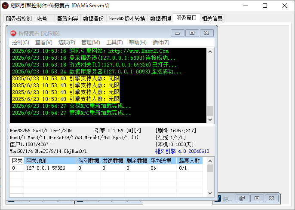Screen dimensions: 295x210
Task: Switch to the 服务器控制 tab
Action: click(19, 18)
